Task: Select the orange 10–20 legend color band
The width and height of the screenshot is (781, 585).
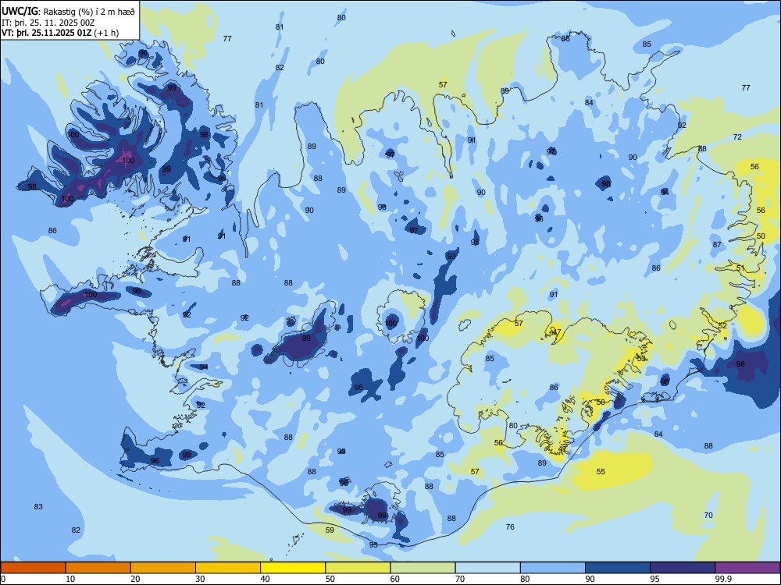Action: click(x=98, y=568)
